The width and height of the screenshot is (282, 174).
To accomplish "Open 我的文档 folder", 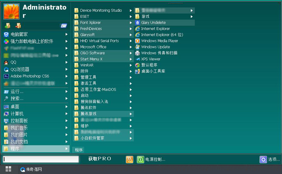I will [36, 142].
